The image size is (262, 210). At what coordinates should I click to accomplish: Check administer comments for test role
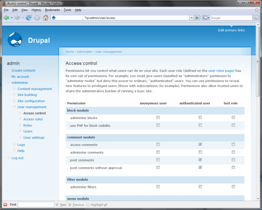click(234, 152)
